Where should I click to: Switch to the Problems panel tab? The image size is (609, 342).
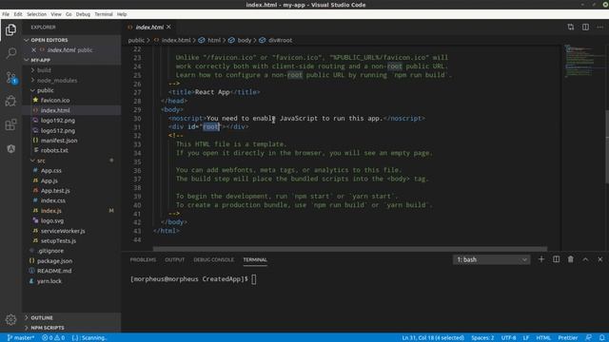(143, 259)
